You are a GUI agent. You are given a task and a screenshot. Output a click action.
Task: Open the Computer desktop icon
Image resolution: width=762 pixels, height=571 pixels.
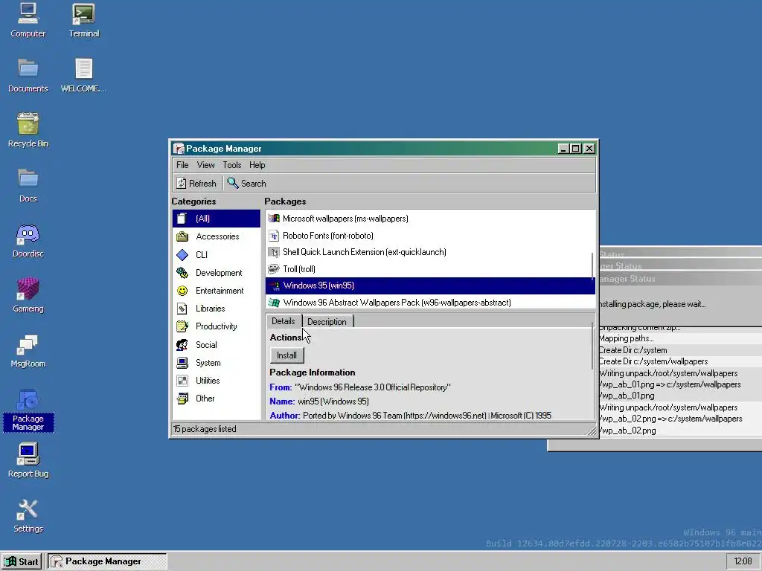pos(28,20)
